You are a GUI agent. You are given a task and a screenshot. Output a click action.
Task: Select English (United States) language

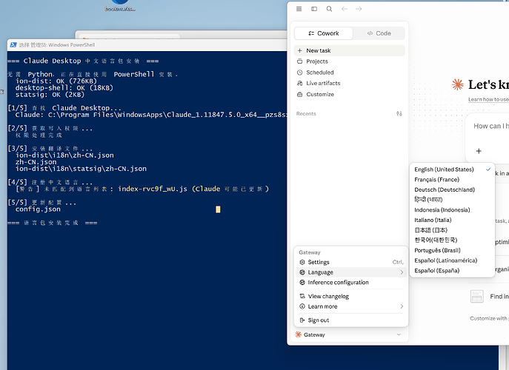pos(452,169)
